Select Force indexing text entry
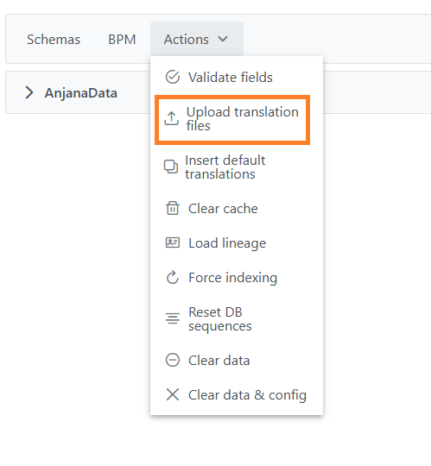 tap(233, 278)
